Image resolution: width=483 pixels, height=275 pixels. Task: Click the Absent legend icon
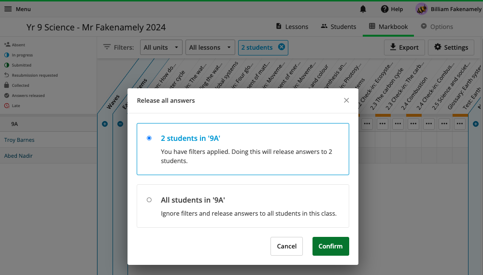pyautogui.click(x=7, y=44)
